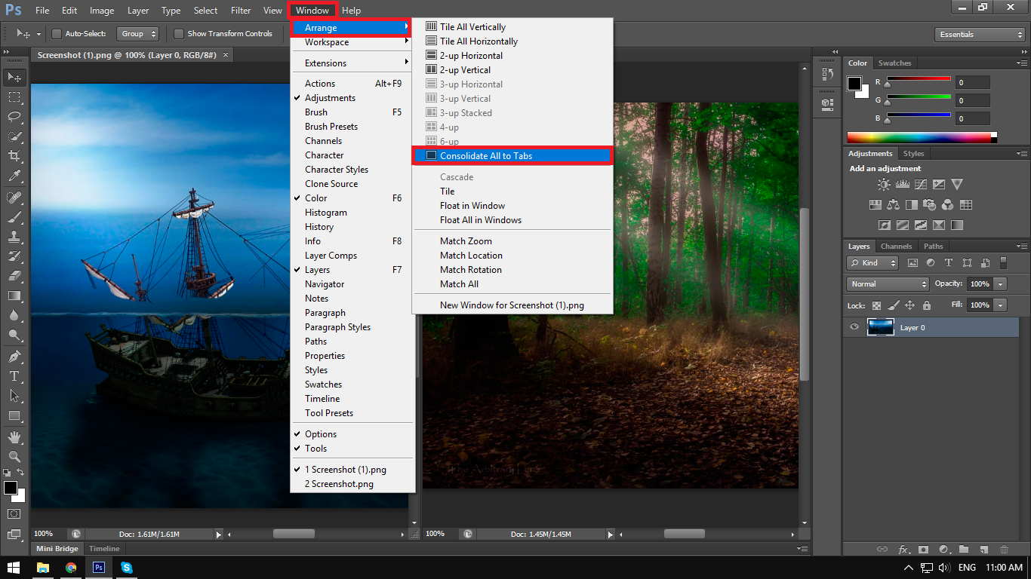Click the R value input field

coord(972,82)
